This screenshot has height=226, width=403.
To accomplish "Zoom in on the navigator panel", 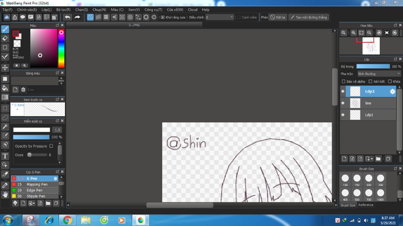I will pos(354,33).
